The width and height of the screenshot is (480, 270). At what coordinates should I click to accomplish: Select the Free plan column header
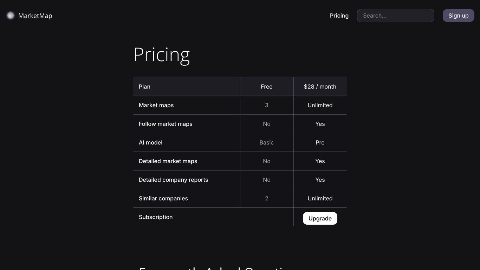267,86
